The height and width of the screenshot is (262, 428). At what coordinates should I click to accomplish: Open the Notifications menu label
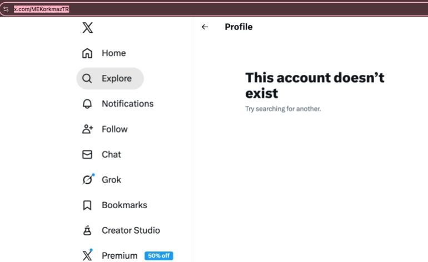click(127, 104)
